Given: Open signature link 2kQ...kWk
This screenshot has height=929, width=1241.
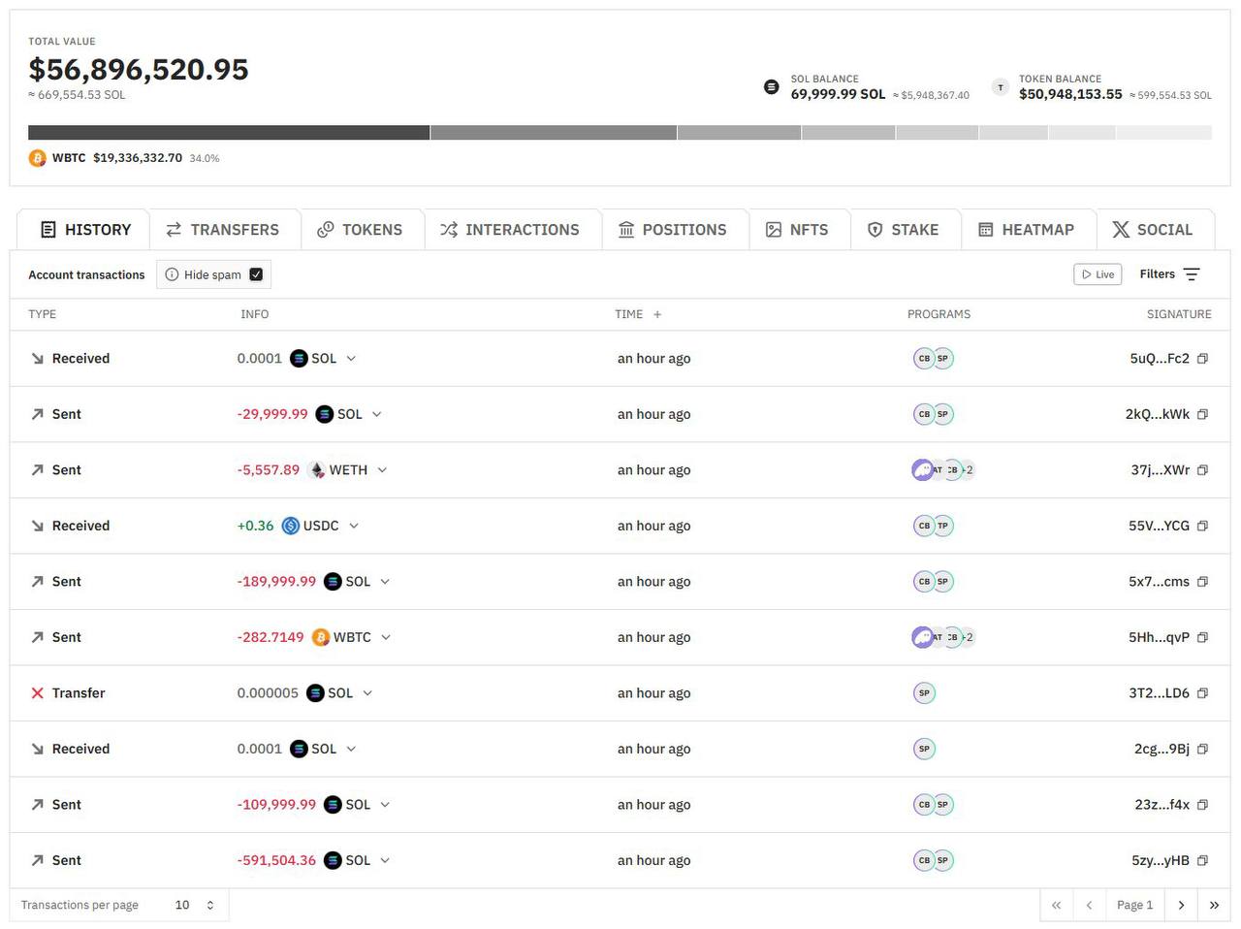Looking at the screenshot, I should [1157, 414].
